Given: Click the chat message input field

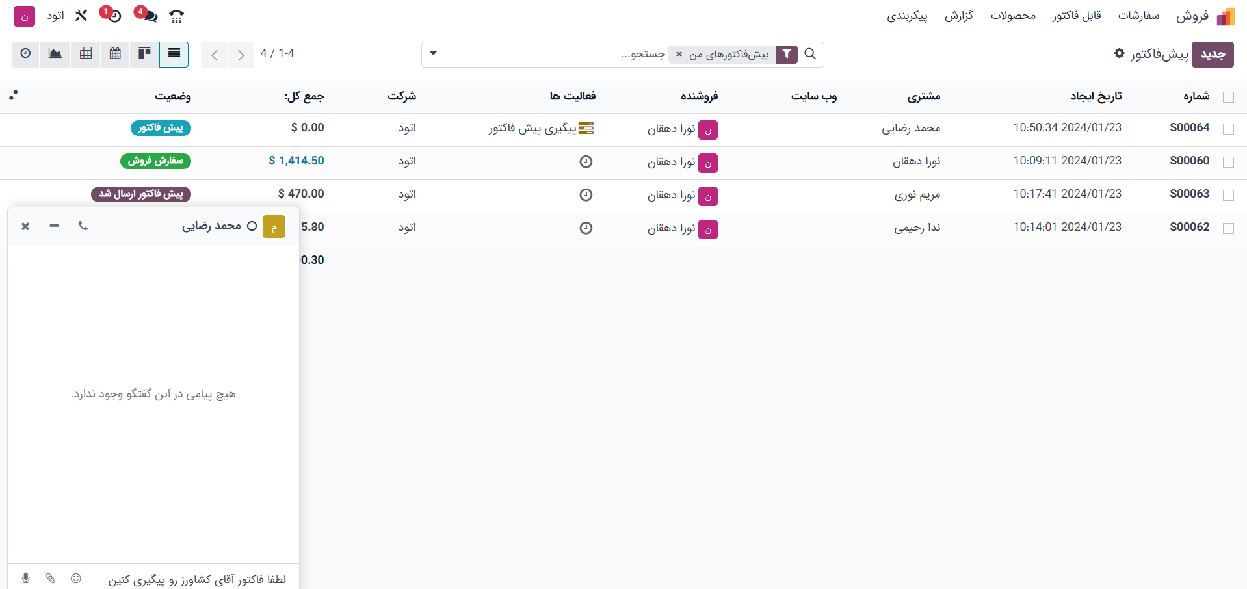Looking at the screenshot, I should tap(195, 579).
